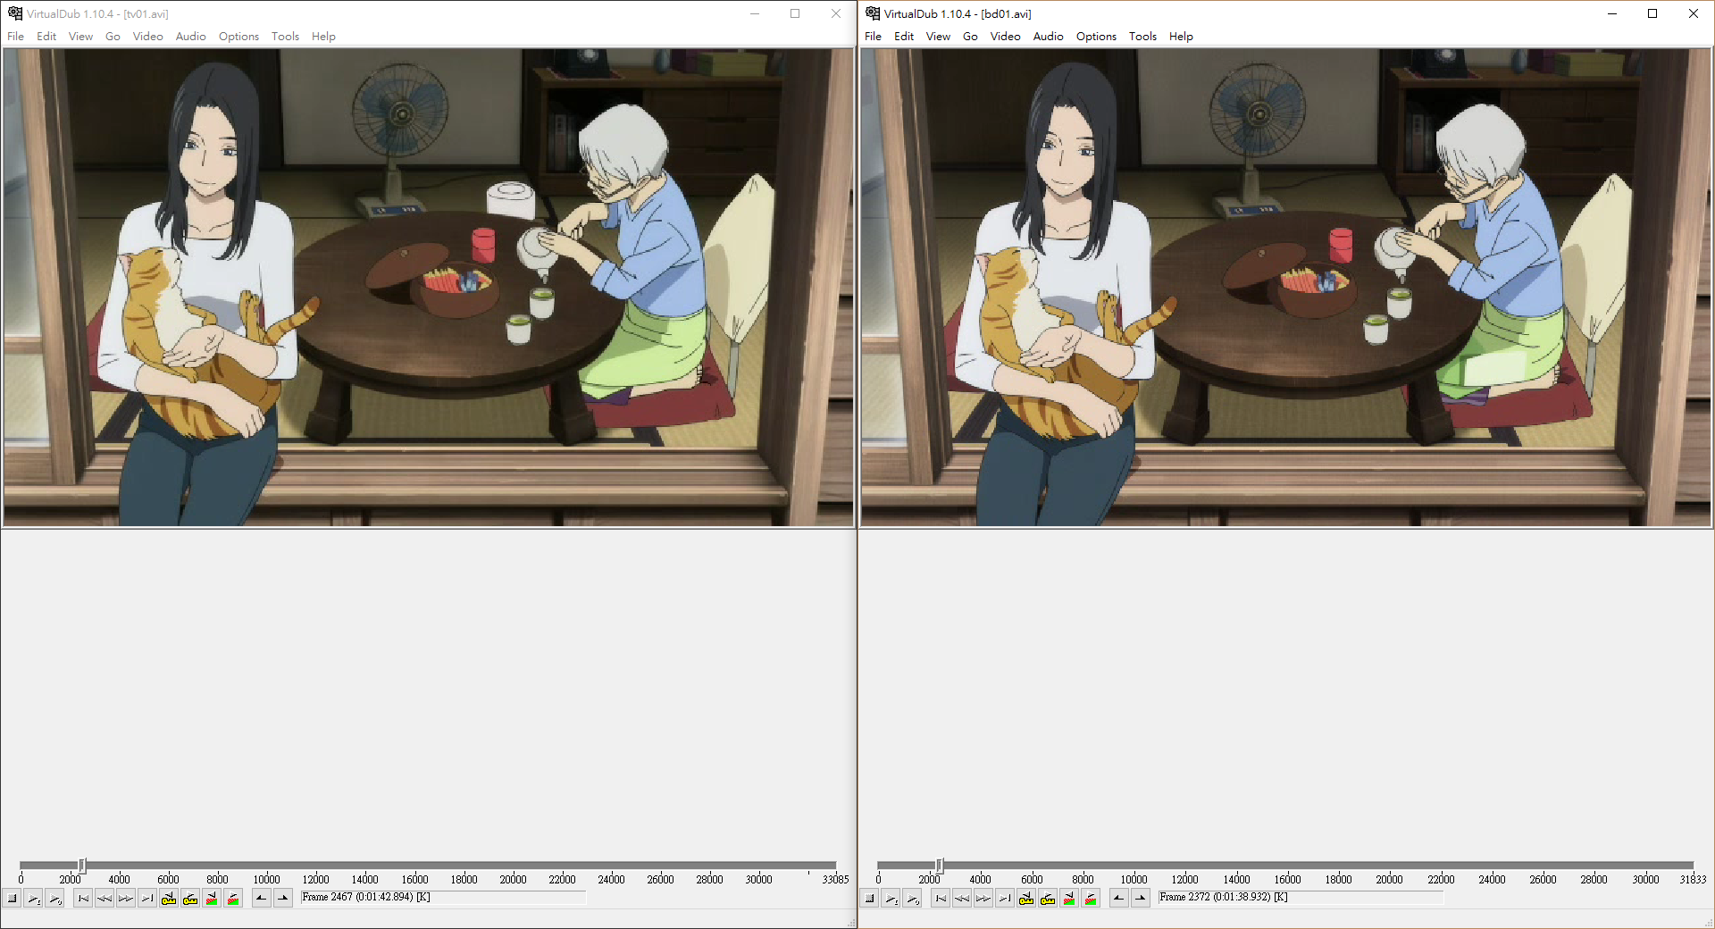Open Tools menu in tv01.avi window
This screenshot has width=1715, height=929.
coord(285,37)
